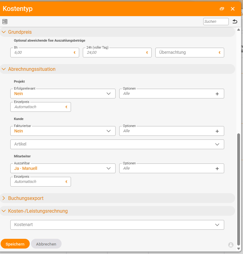Viewport: 243px width, 254px height.
Task: Click the plus icon in Projekt Optionen
Action: click(217, 94)
